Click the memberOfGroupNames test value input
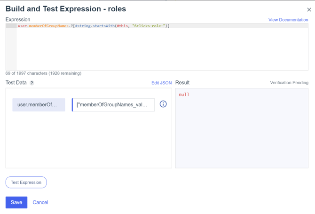This screenshot has width=315, height=214. coord(113,104)
